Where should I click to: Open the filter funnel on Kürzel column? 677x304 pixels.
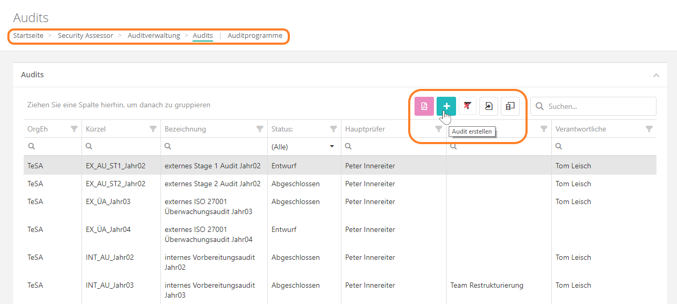pyautogui.click(x=153, y=129)
